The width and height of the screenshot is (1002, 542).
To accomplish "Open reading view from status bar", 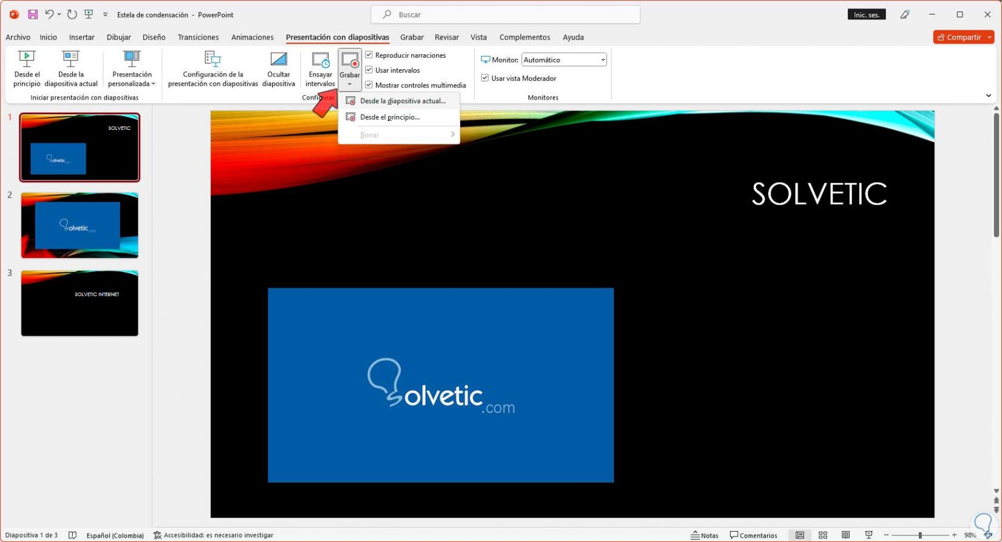I will pyautogui.click(x=845, y=535).
